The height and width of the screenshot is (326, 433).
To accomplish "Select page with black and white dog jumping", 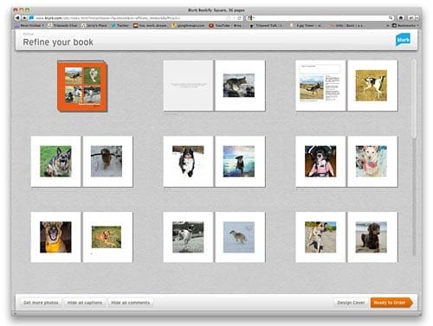I will point(188,162).
